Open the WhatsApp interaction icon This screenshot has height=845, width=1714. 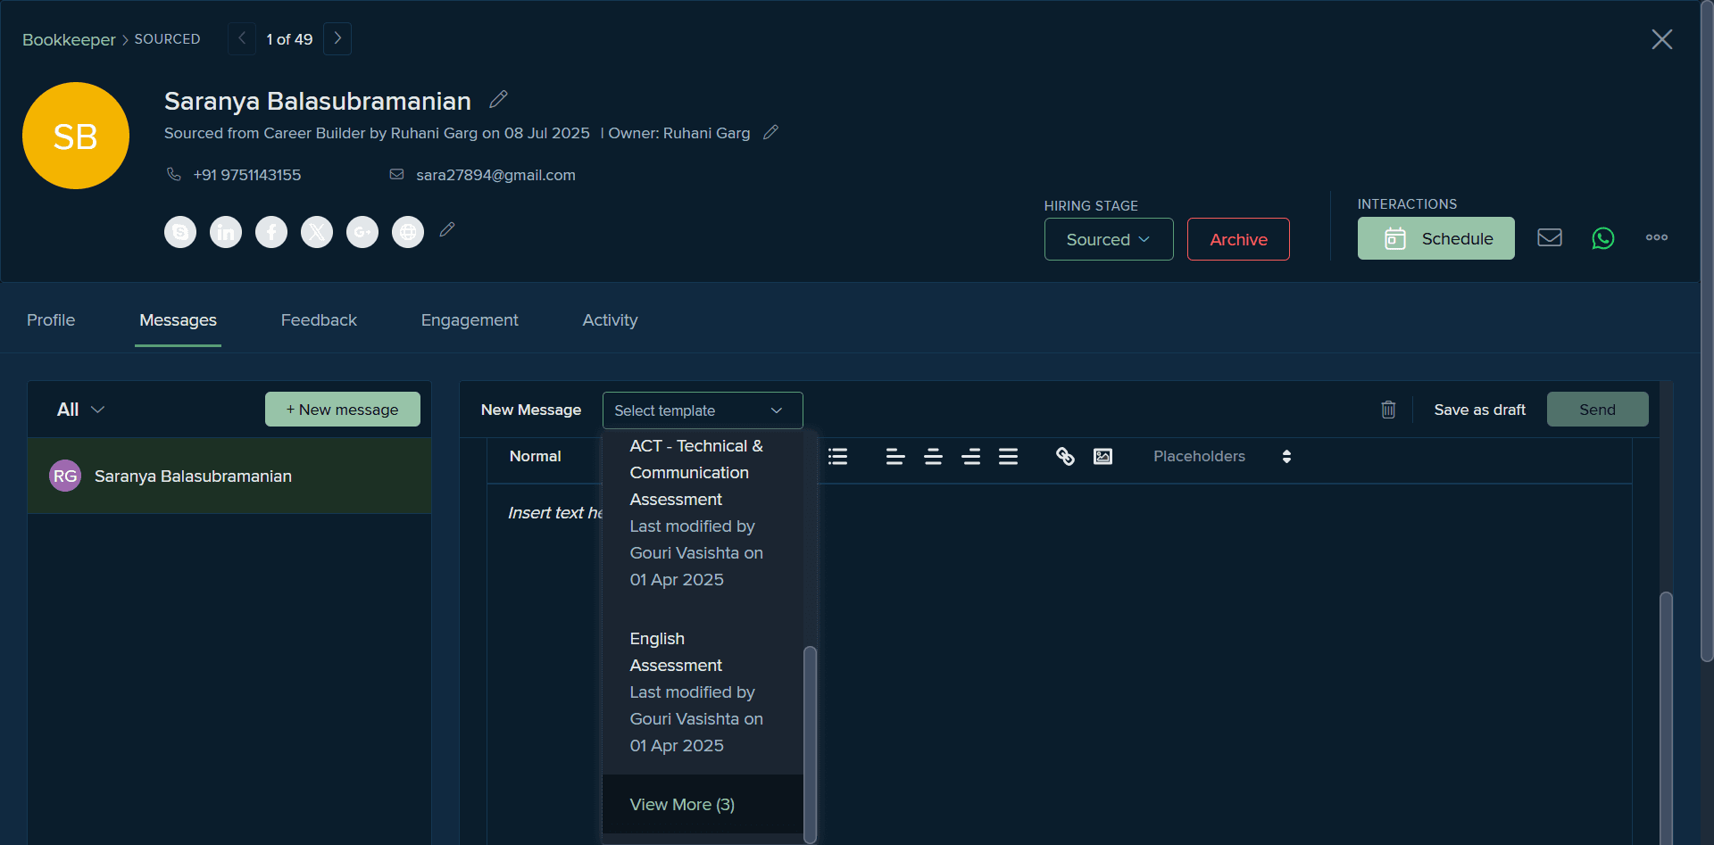(x=1603, y=238)
